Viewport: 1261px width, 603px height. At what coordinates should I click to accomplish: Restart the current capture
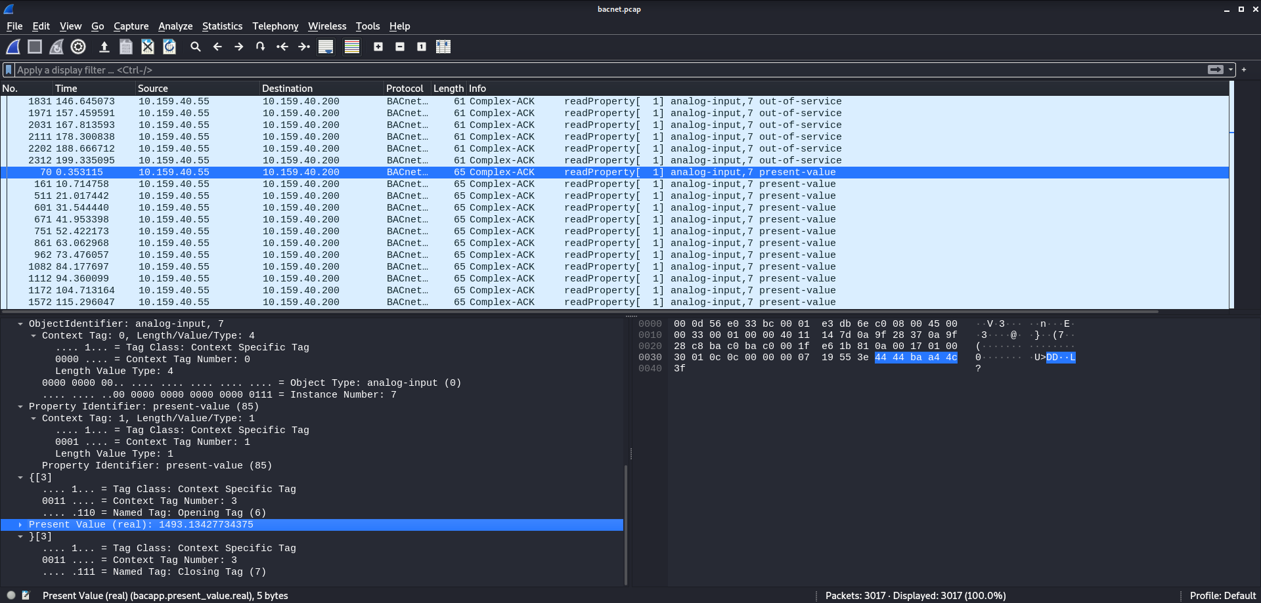point(56,47)
